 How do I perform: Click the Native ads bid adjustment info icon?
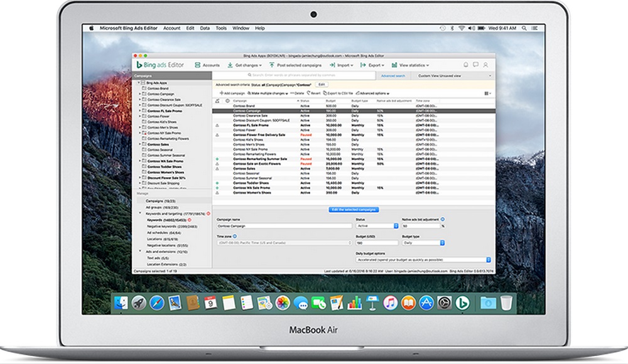[443, 220]
